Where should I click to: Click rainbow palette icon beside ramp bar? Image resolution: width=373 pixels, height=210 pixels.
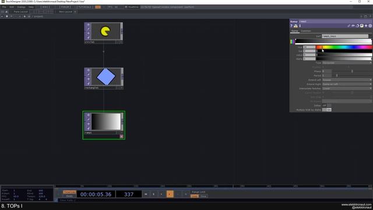point(292,41)
